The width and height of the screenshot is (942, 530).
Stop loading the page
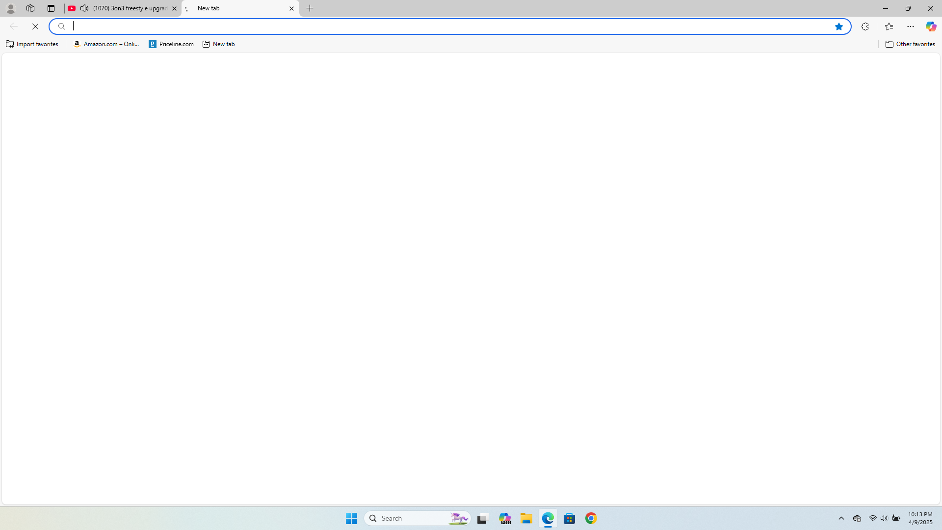pyautogui.click(x=35, y=26)
